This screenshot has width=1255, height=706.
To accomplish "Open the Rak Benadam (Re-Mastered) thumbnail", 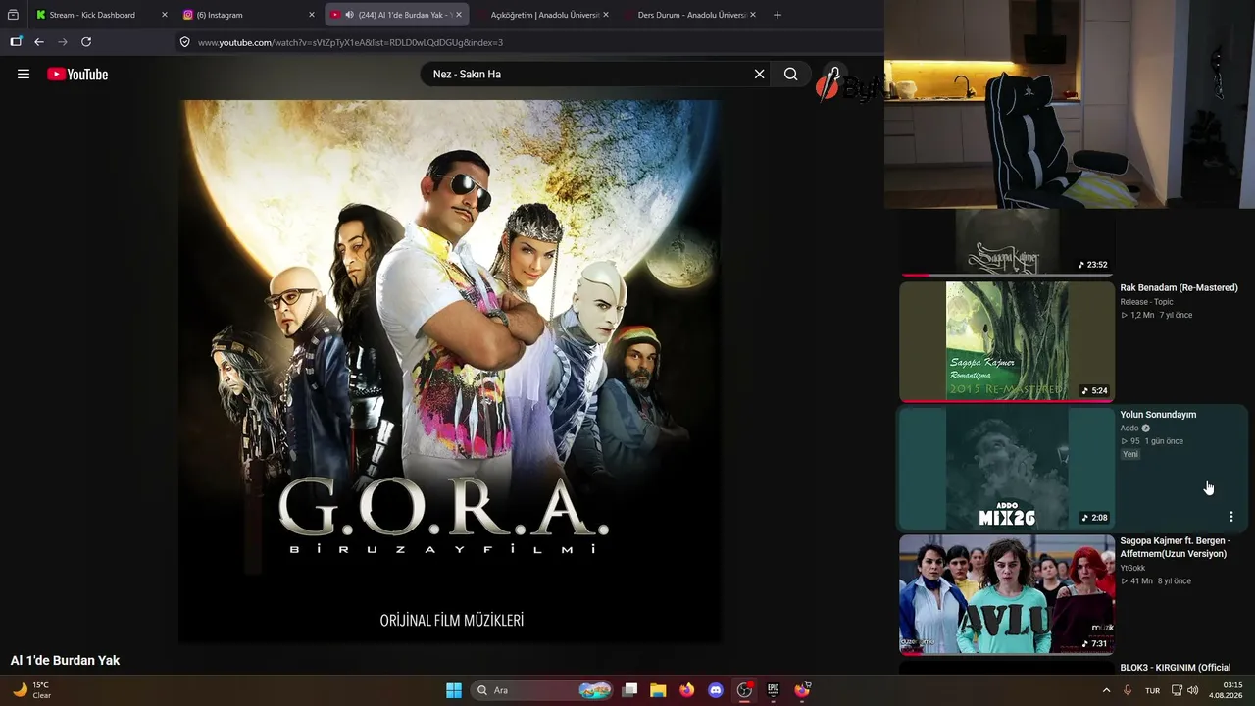I will 1007,341.
